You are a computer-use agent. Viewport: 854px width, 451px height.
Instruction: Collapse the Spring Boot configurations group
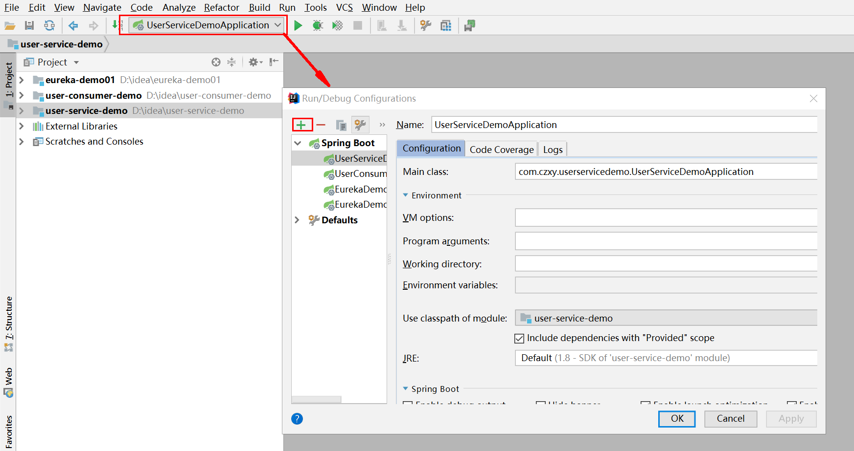(298, 143)
